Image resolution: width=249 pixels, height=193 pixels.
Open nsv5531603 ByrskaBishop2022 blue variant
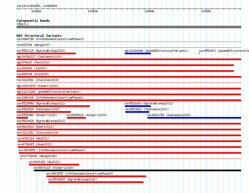[x=149, y=103]
